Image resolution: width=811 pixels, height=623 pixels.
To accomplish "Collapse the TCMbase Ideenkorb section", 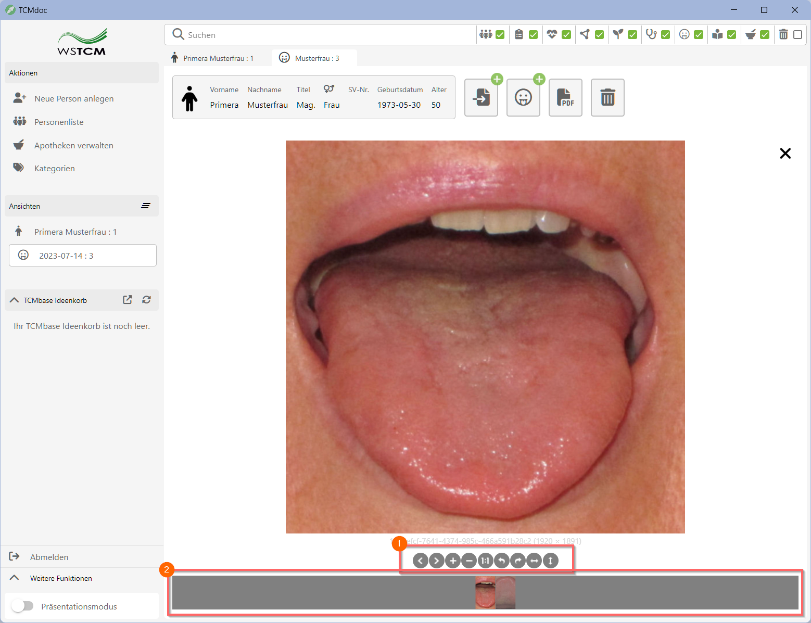I will coord(15,300).
